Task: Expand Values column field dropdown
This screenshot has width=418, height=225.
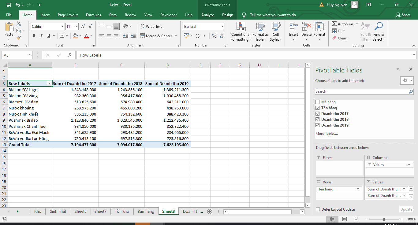Action: coord(409,165)
